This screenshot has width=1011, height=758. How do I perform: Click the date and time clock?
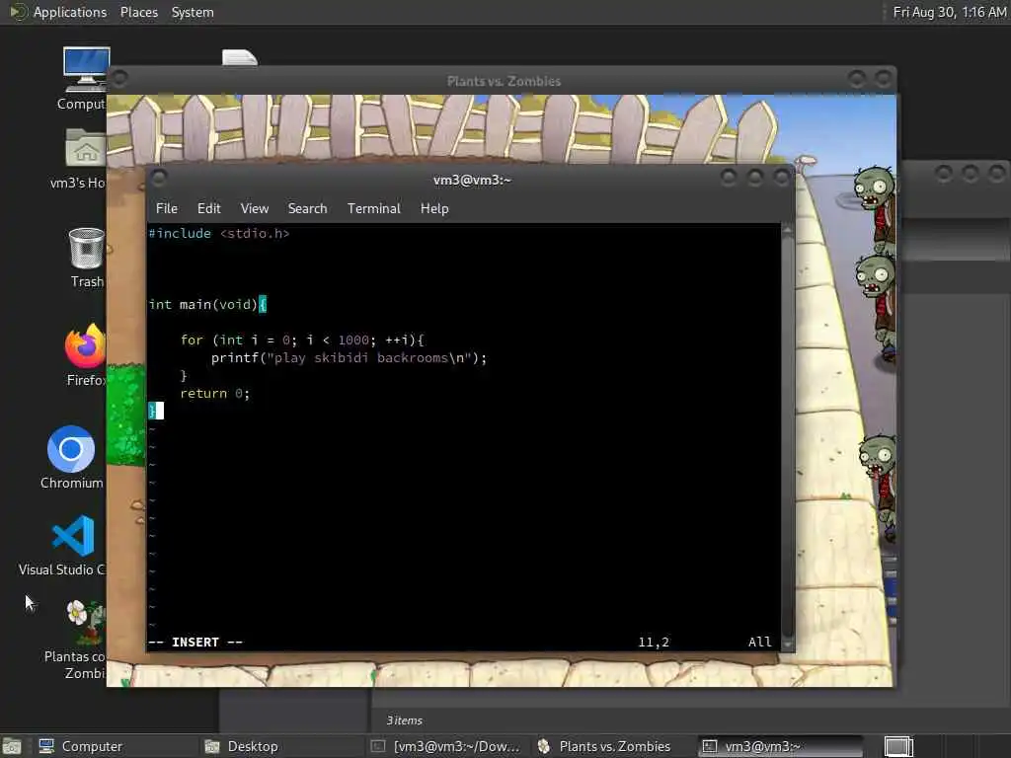pyautogui.click(x=949, y=12)
